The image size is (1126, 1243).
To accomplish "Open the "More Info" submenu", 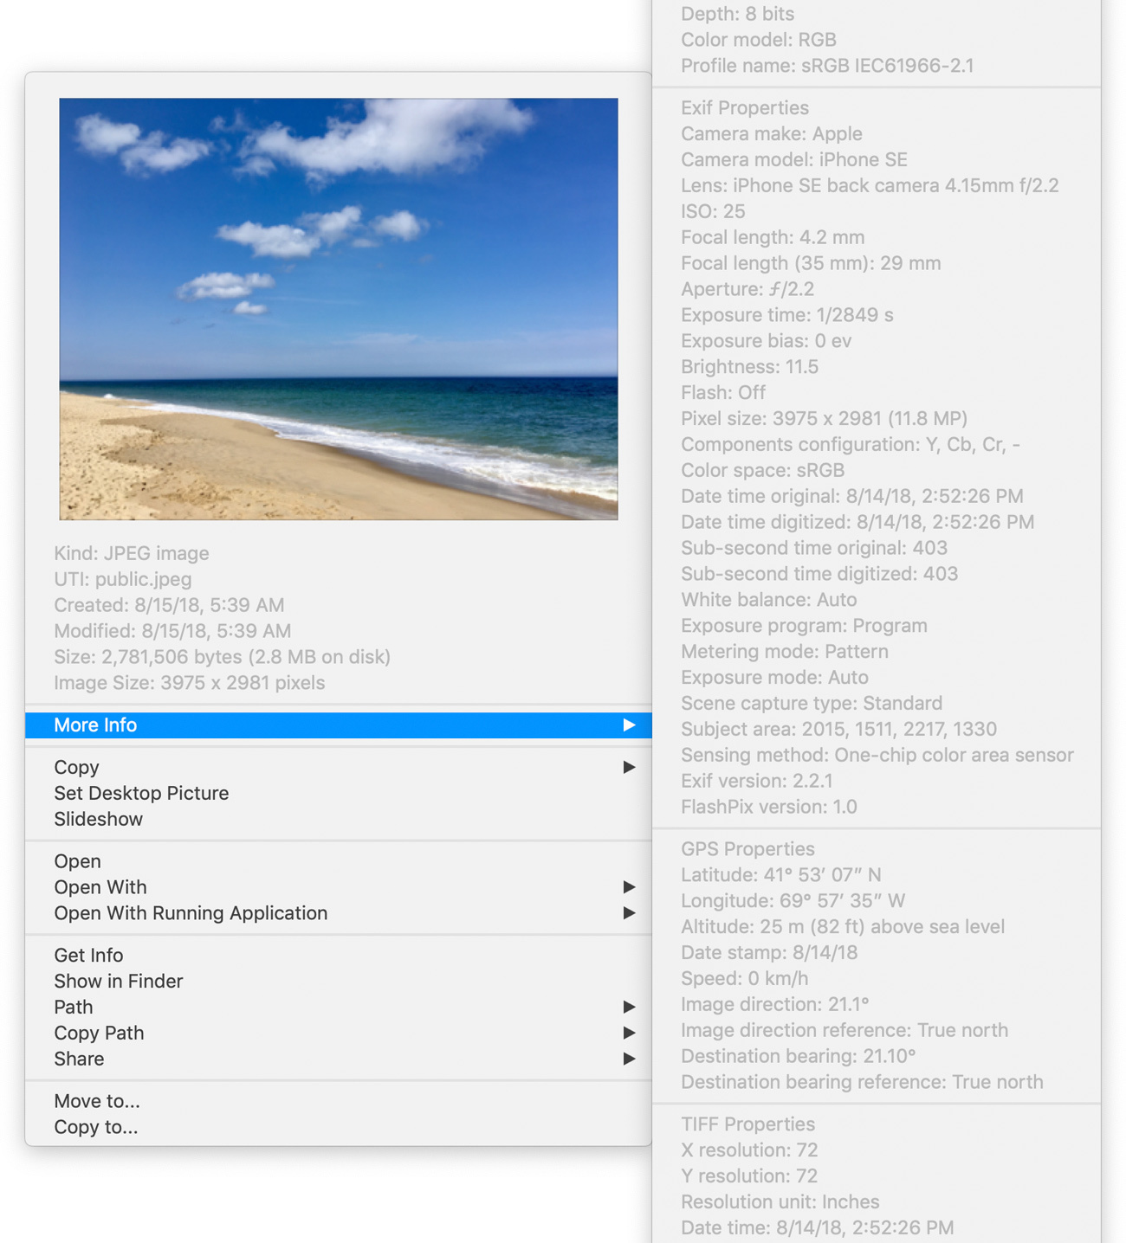I will coord(95,725).
